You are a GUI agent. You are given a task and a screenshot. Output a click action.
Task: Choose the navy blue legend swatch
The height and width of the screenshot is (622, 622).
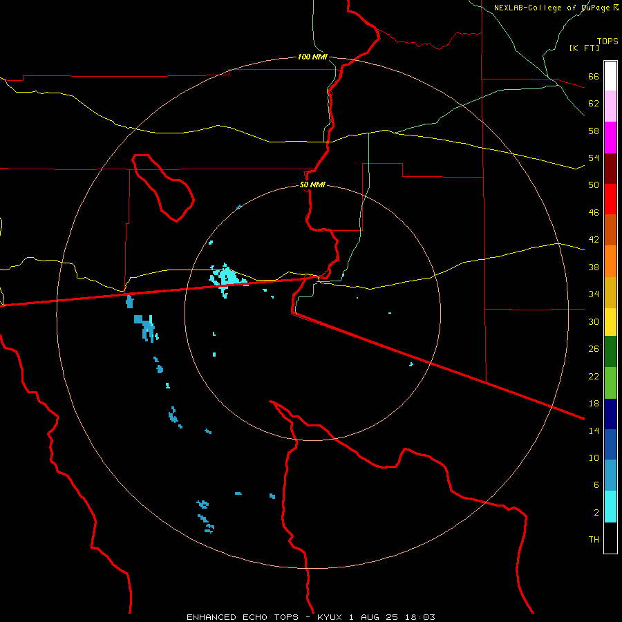point(610,414)
